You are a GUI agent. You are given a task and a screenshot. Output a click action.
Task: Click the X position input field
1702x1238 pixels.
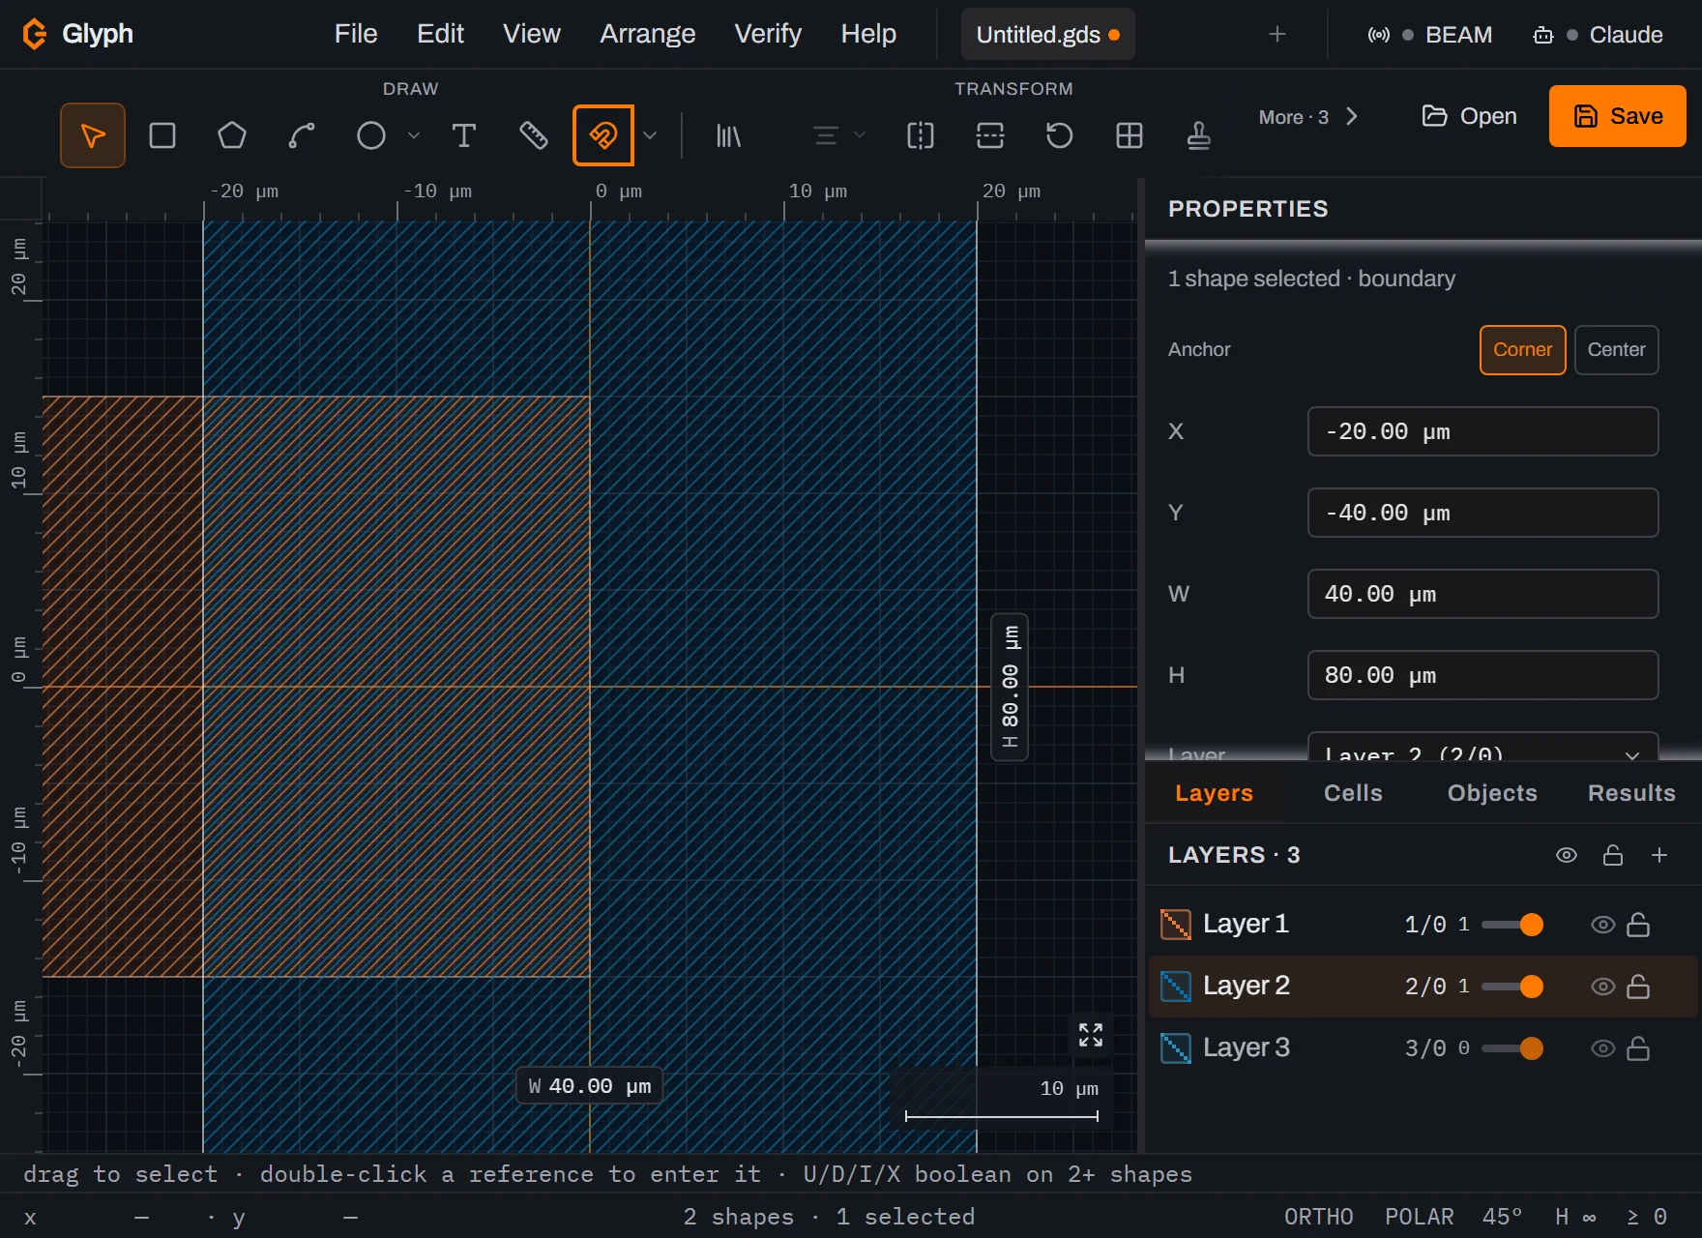point(1482,431)
